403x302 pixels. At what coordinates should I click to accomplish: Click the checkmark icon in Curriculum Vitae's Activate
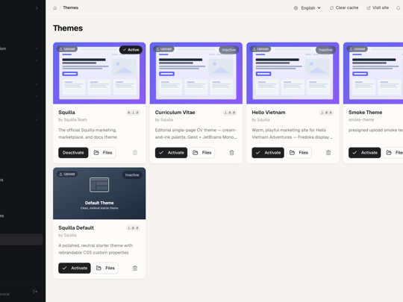pyautogui.click(x=161, y=153)
